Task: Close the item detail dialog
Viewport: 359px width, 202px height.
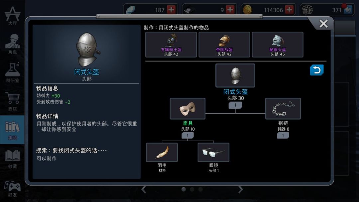Action: pos(323,23)
